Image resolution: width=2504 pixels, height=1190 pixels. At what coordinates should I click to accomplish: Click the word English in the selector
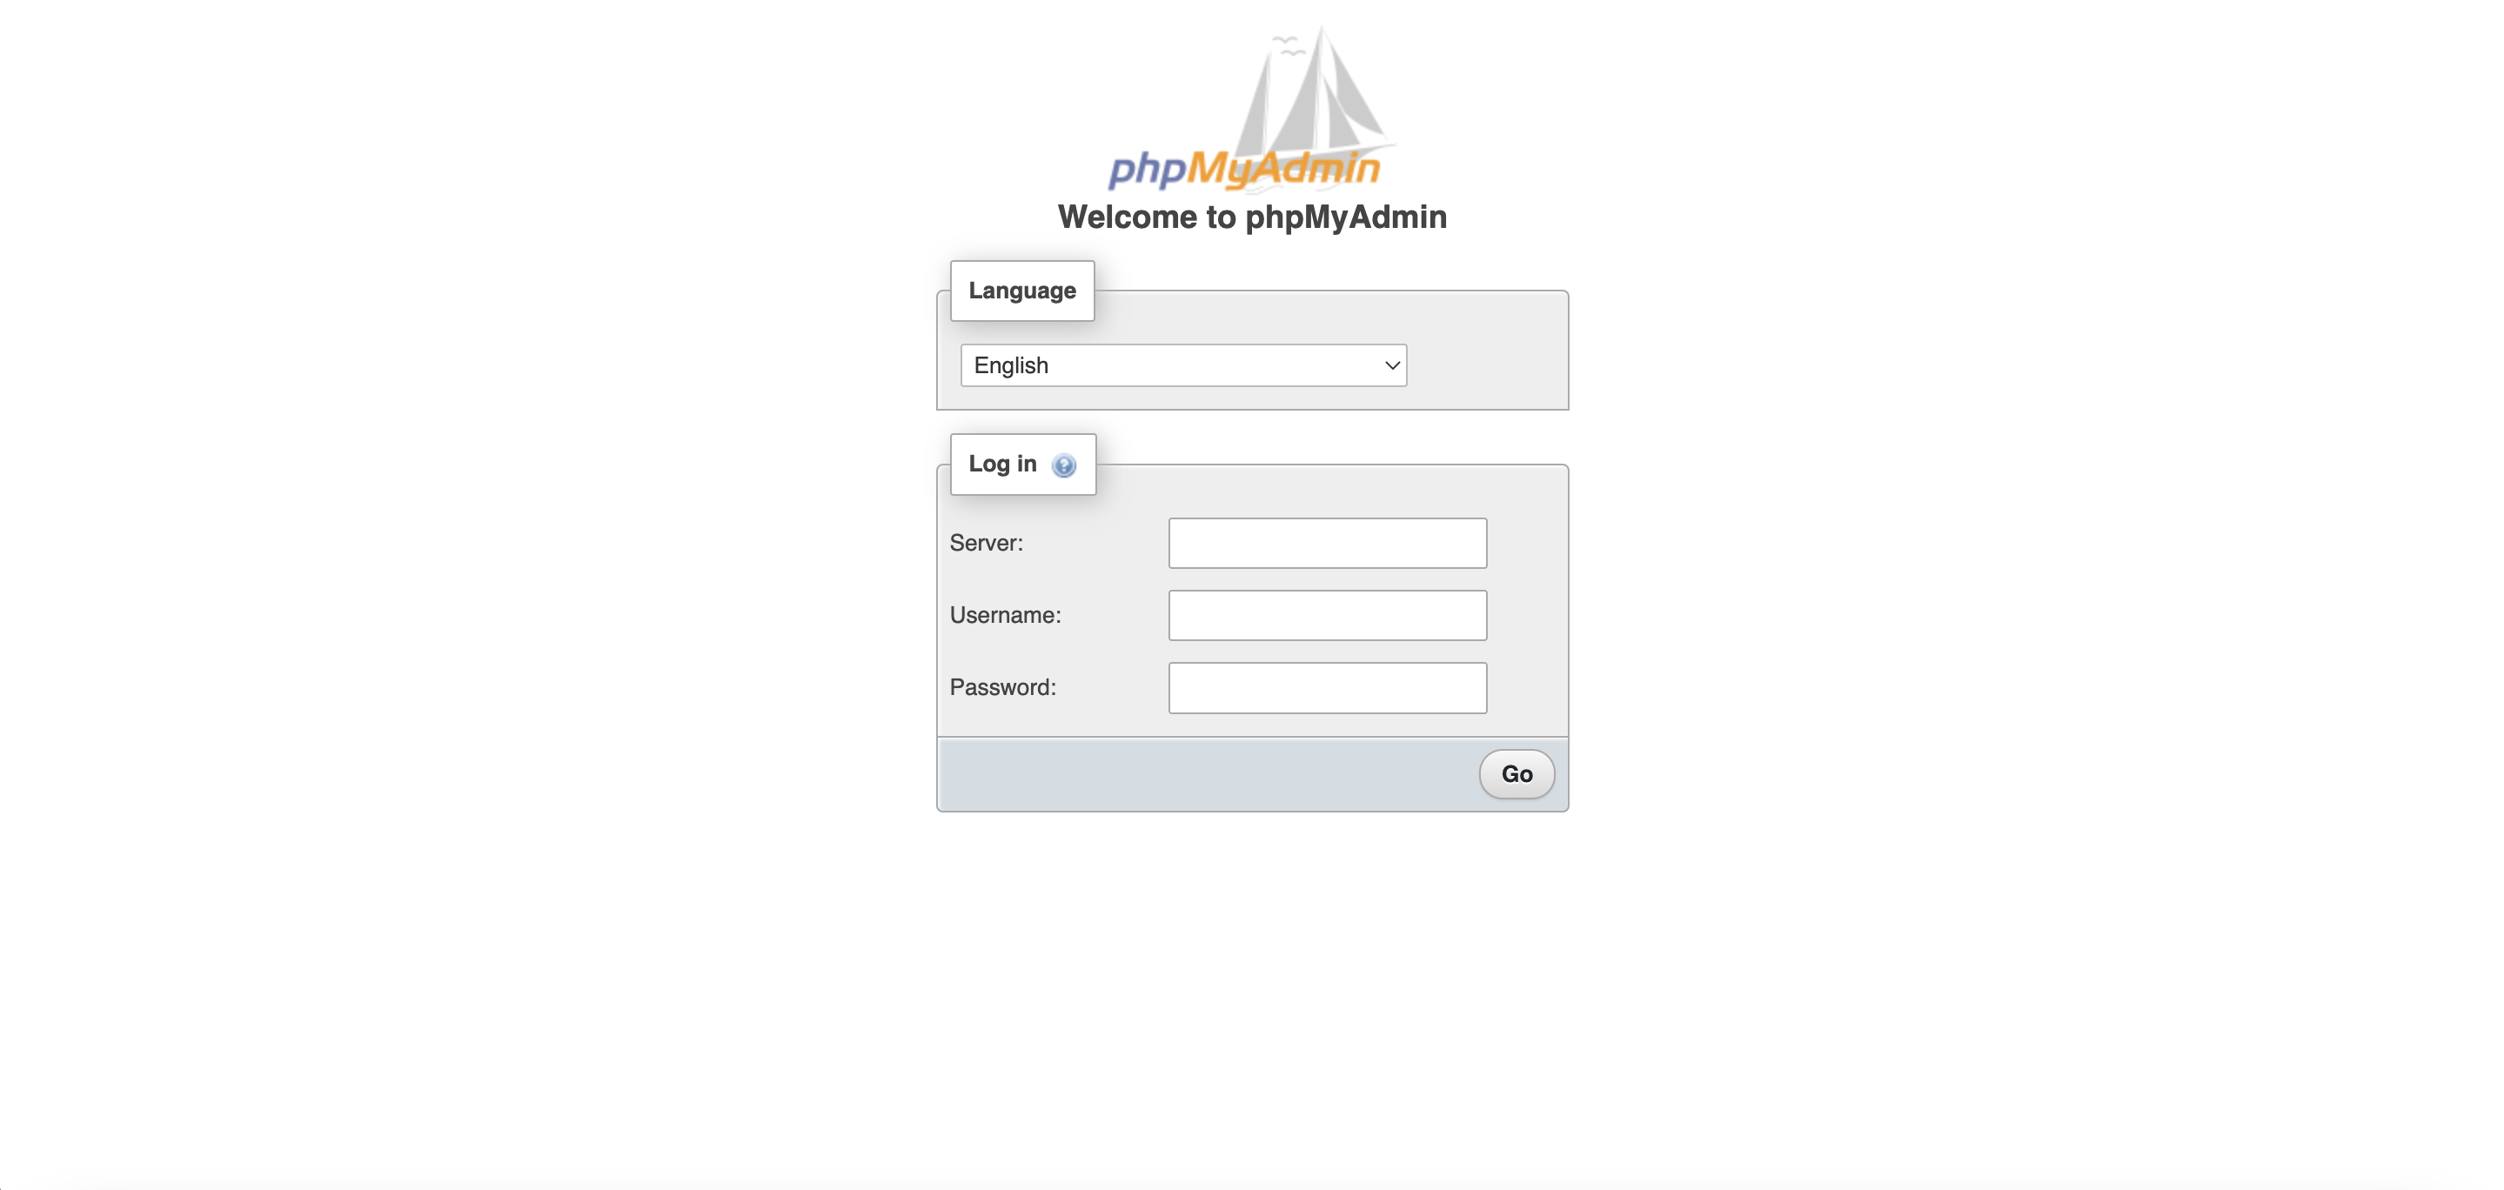[1011, 365]
